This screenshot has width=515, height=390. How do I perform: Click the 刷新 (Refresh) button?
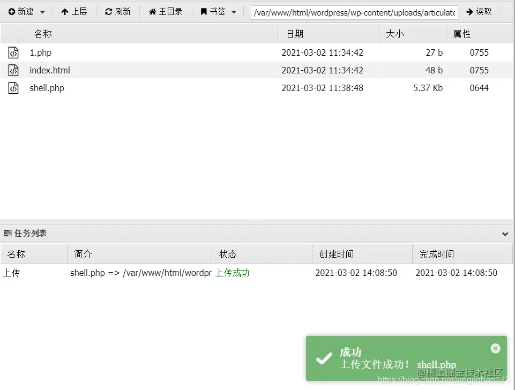tap(117, 12)
